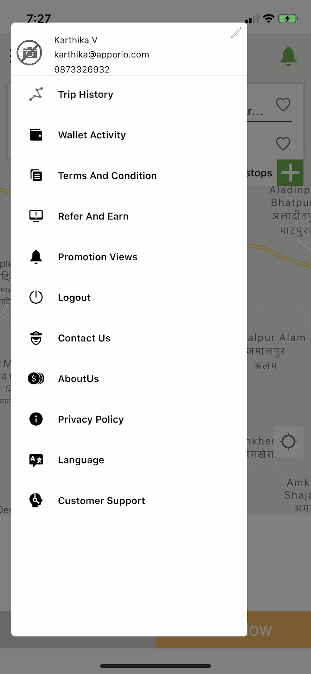Viewport: 311px width, 674px height.
Task: Tap the email karthika@apporio.com
Action: tap(101, 54)
